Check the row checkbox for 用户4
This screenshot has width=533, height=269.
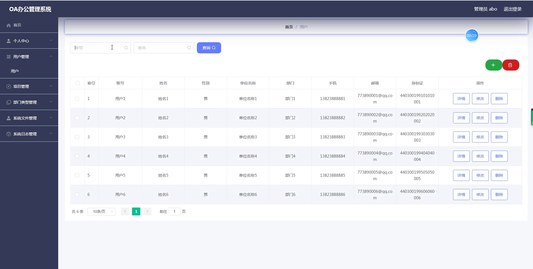(x=77, y=156)
